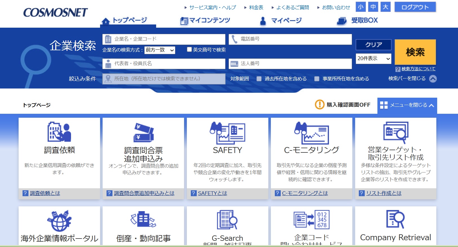458x247 pixels.
Task: Click the yellow 検索 button
Action: (415, 52)
